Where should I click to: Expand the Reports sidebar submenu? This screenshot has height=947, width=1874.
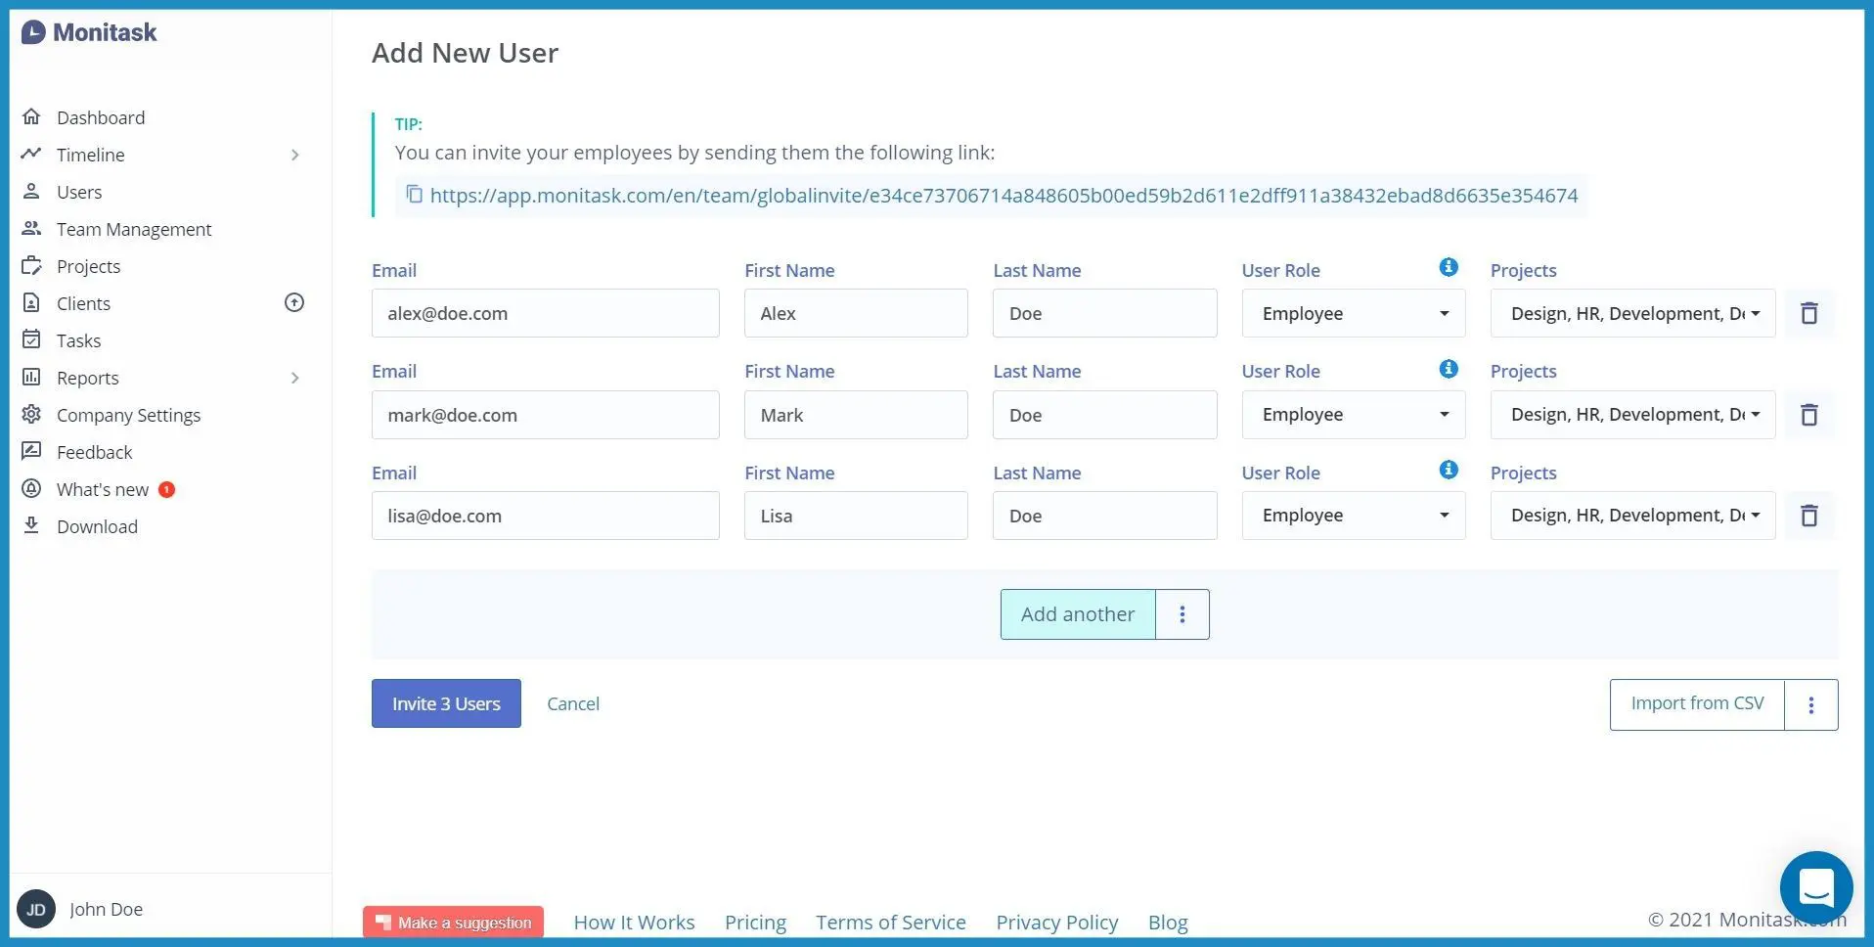pos(294,378)
